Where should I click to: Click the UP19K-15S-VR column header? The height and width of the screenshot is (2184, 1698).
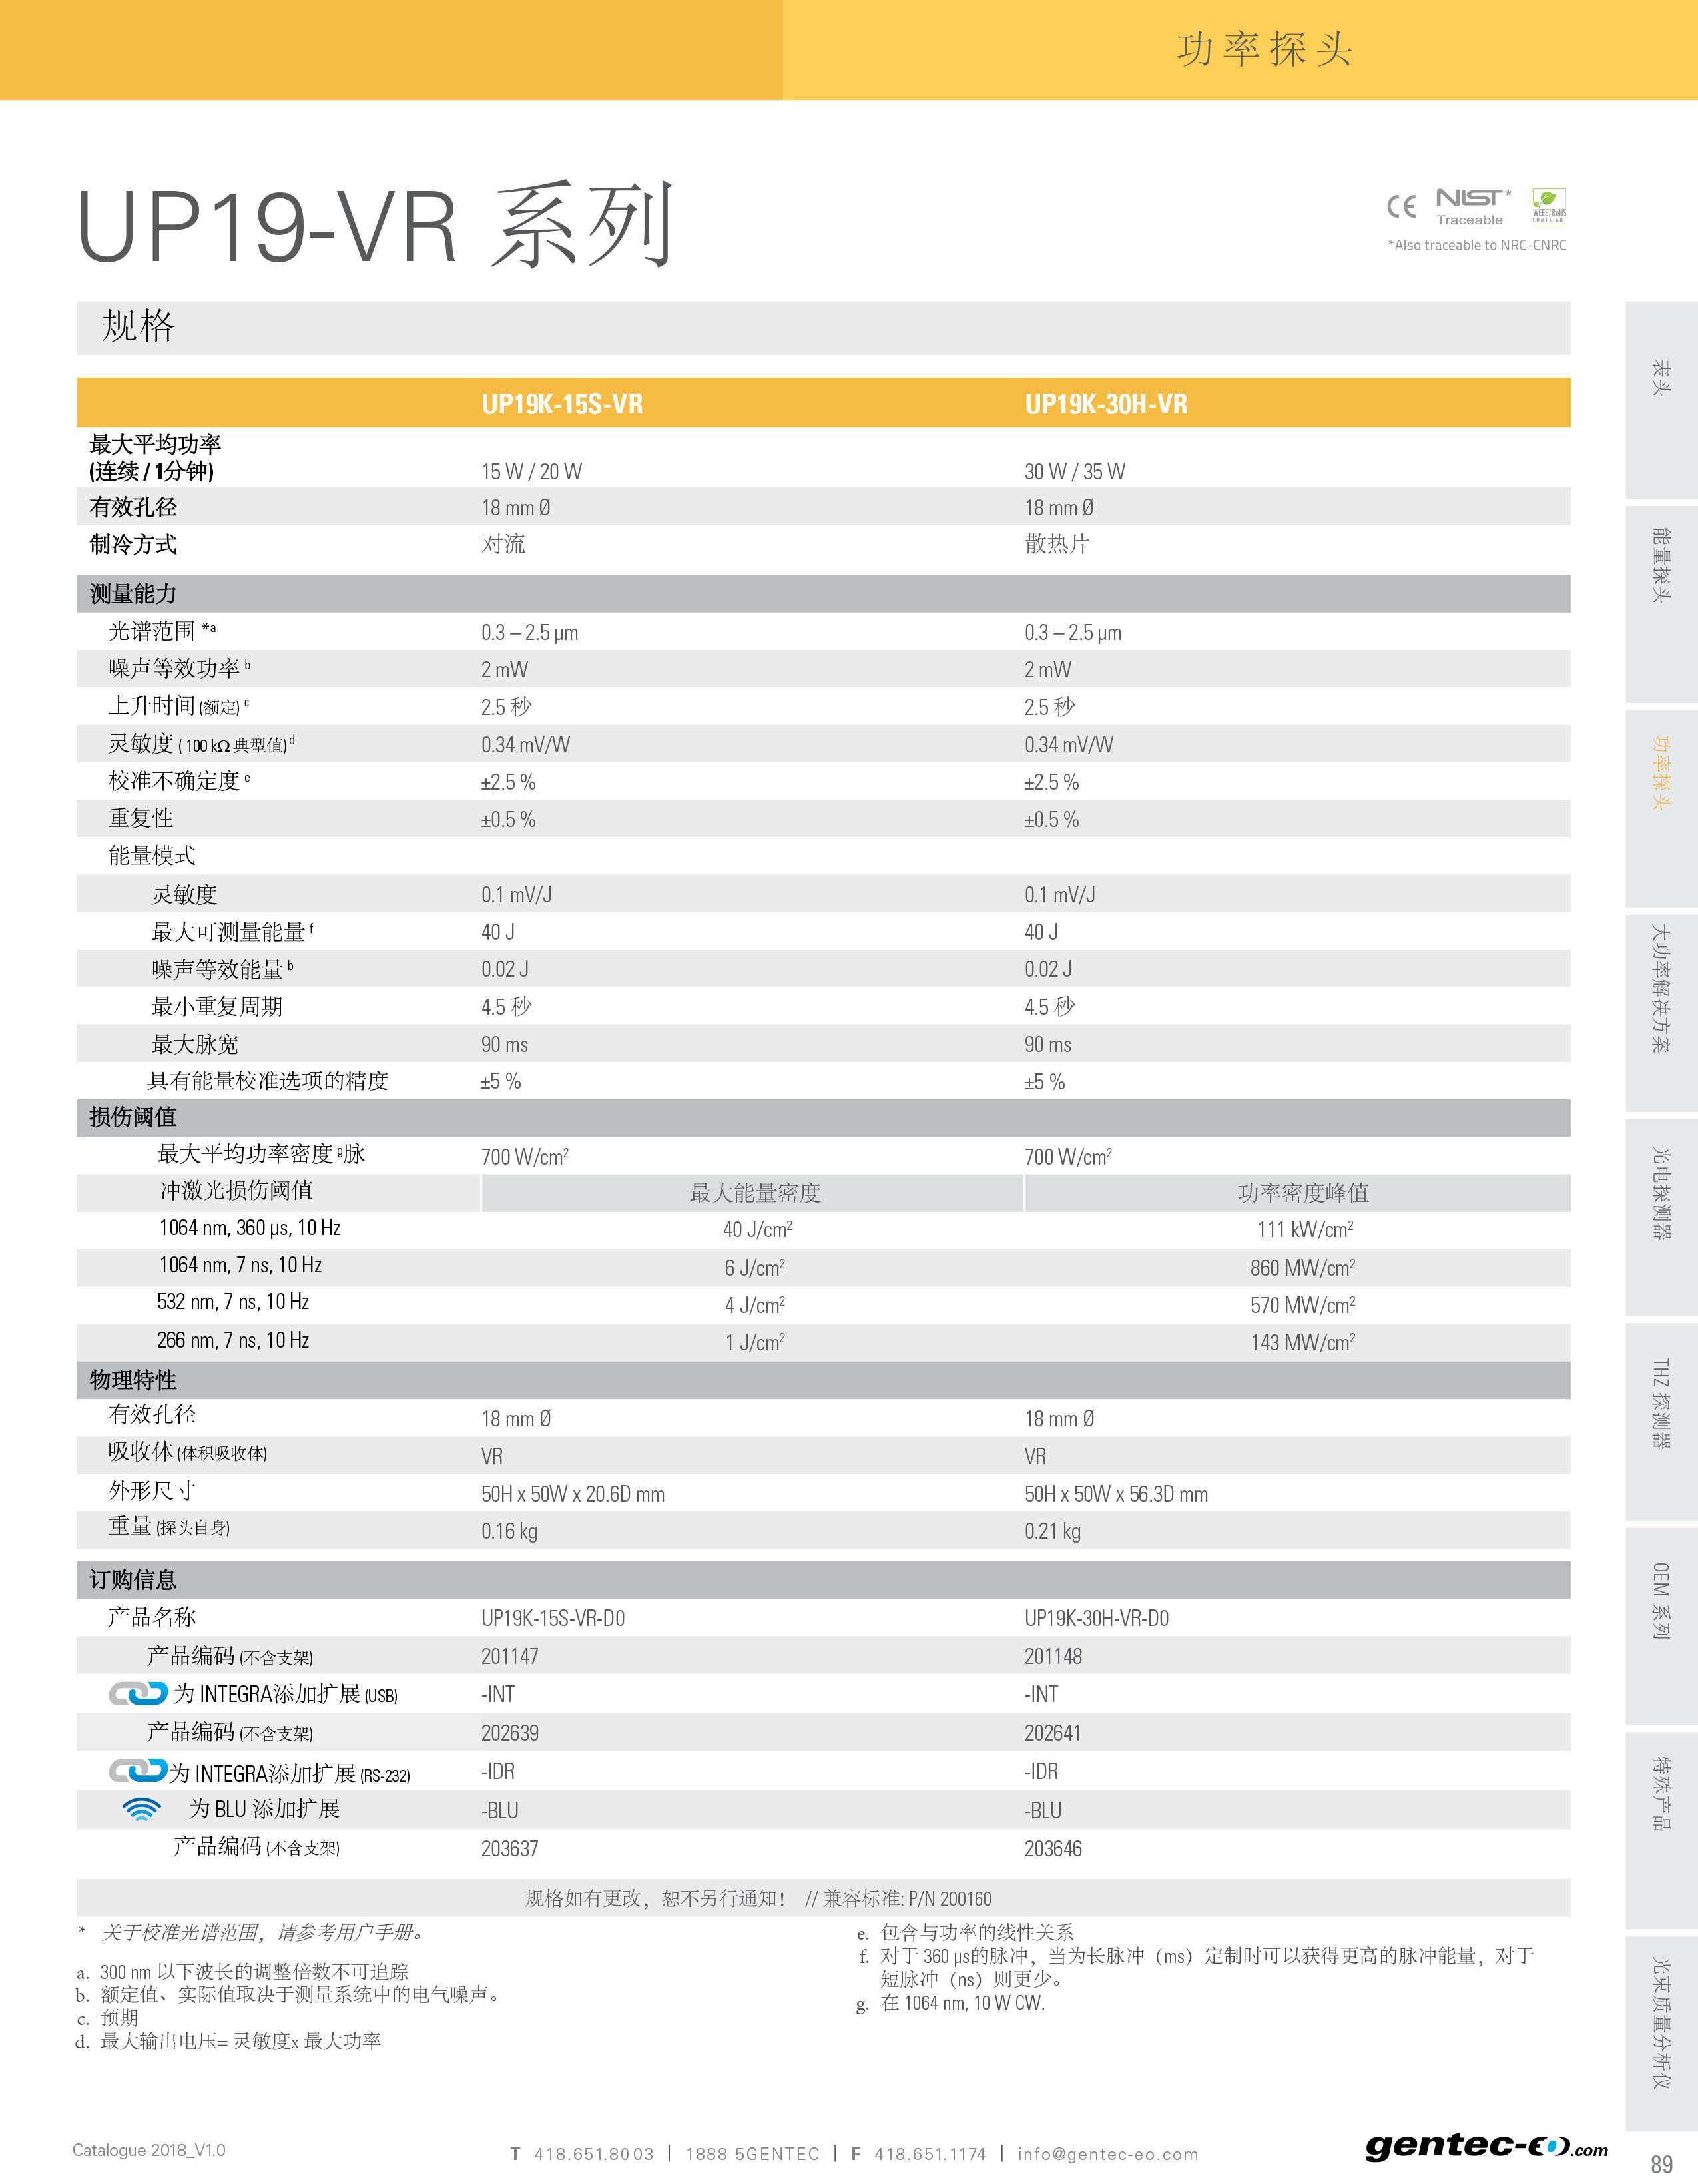point(562,404)
